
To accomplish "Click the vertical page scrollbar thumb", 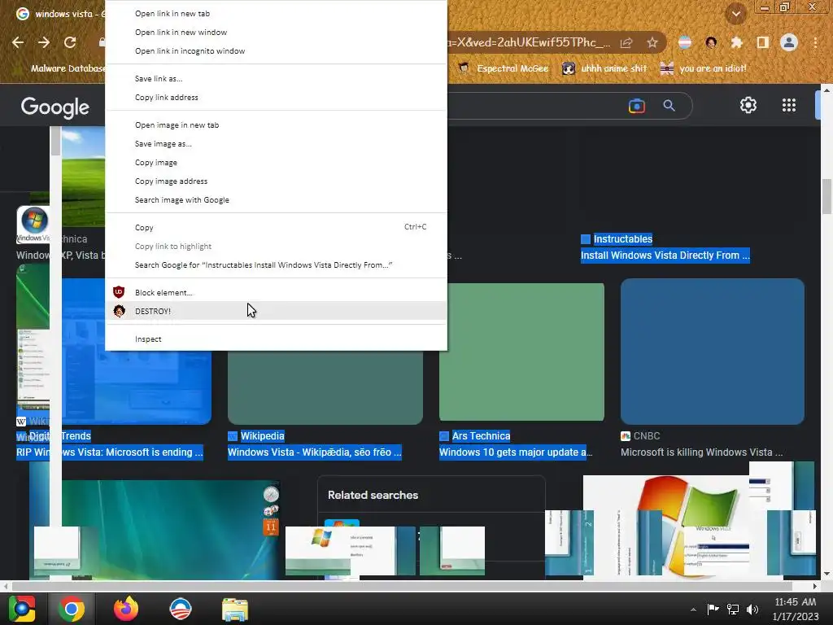I will 826,197.
